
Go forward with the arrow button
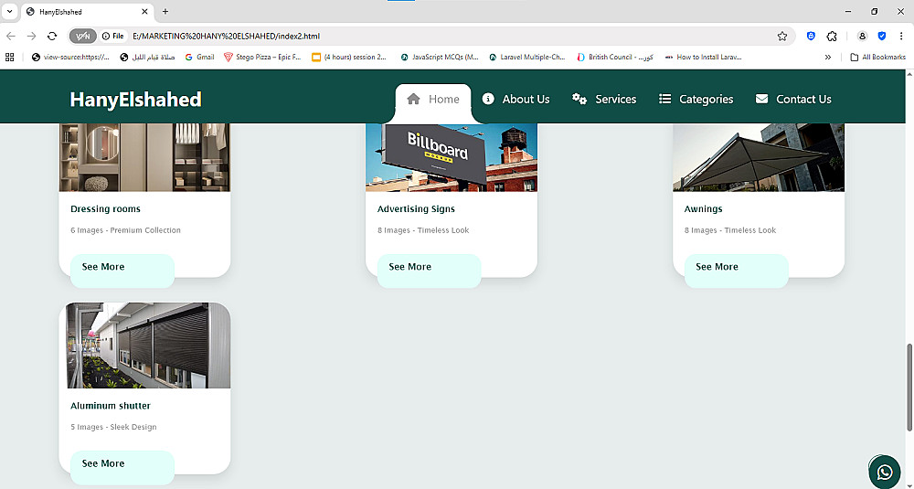[x=31, y=37]
